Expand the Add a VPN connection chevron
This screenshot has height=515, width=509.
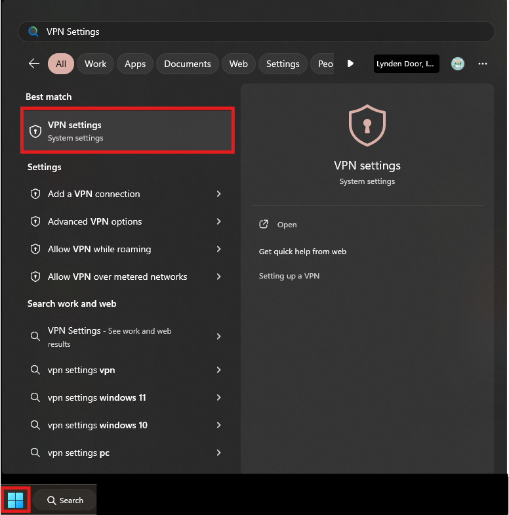218,194
